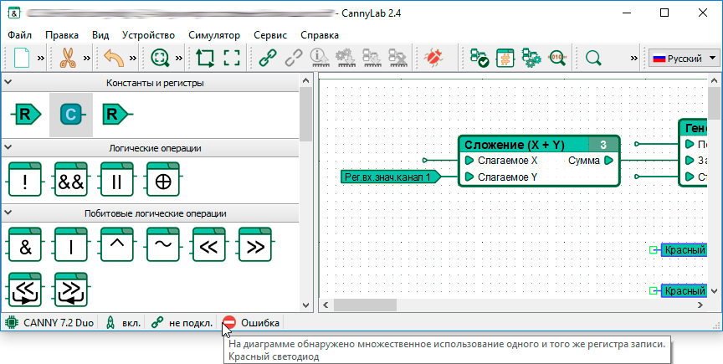Select Рег.вх.знач.канал 1 register block

tap(391, 177)
